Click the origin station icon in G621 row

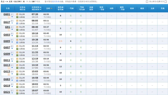[x=17, y=91]
